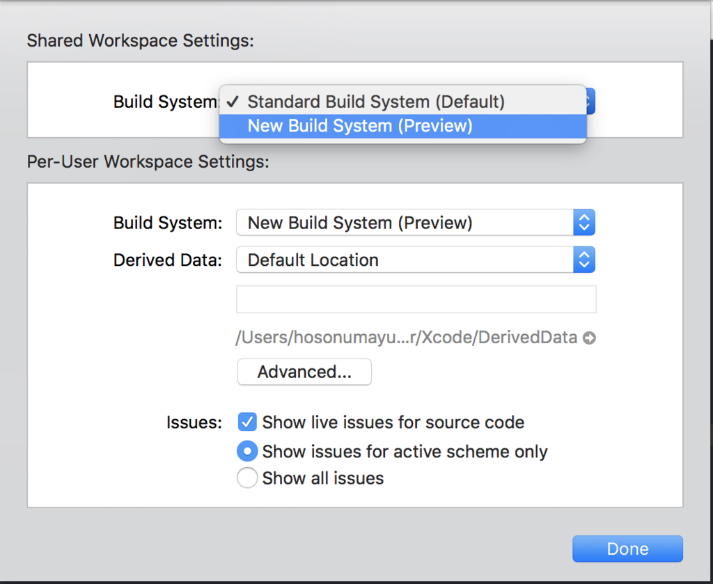
Task: Choose New Build System (Preview) from menu
Action: pos(360,126)
